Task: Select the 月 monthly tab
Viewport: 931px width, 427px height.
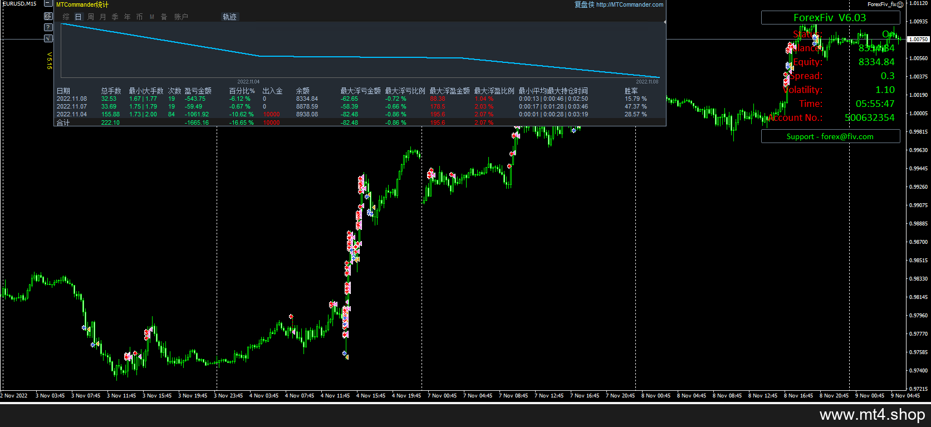Action: tap(103, 17)
